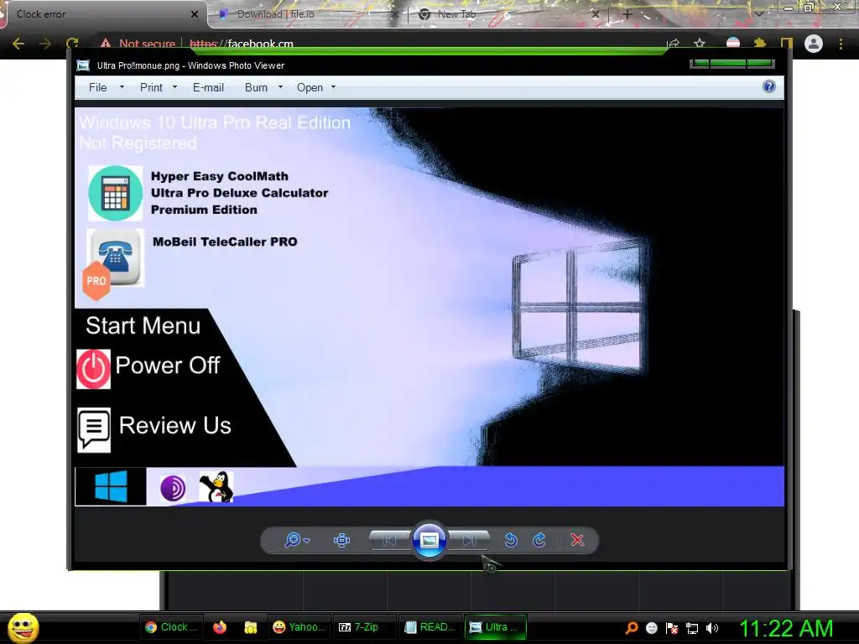Viewport: 859px width, 644px height.
Task: Click the facebook.cm address bar
Action: tap(242, 44)
